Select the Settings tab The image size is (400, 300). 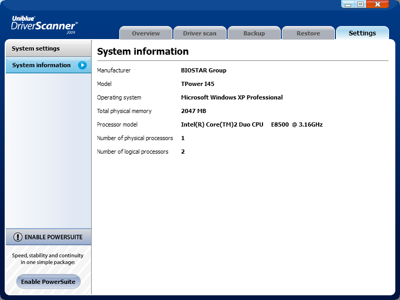pyautogui.click(x=362, y=33)
